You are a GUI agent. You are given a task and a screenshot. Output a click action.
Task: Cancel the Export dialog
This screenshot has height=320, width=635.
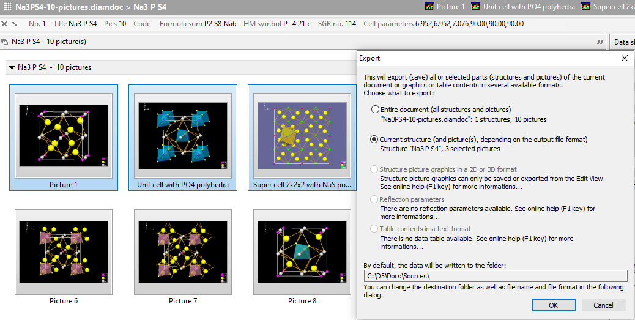603,305
